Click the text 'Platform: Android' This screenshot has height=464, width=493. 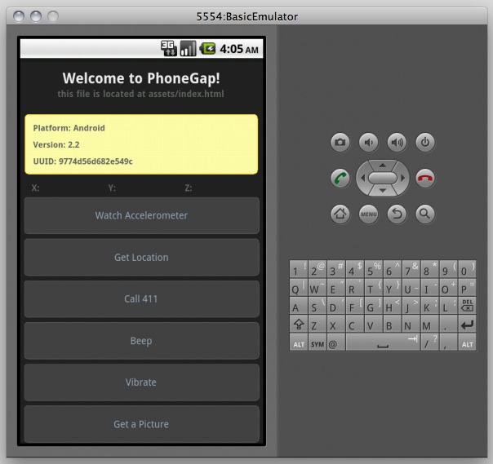(69, 128)
